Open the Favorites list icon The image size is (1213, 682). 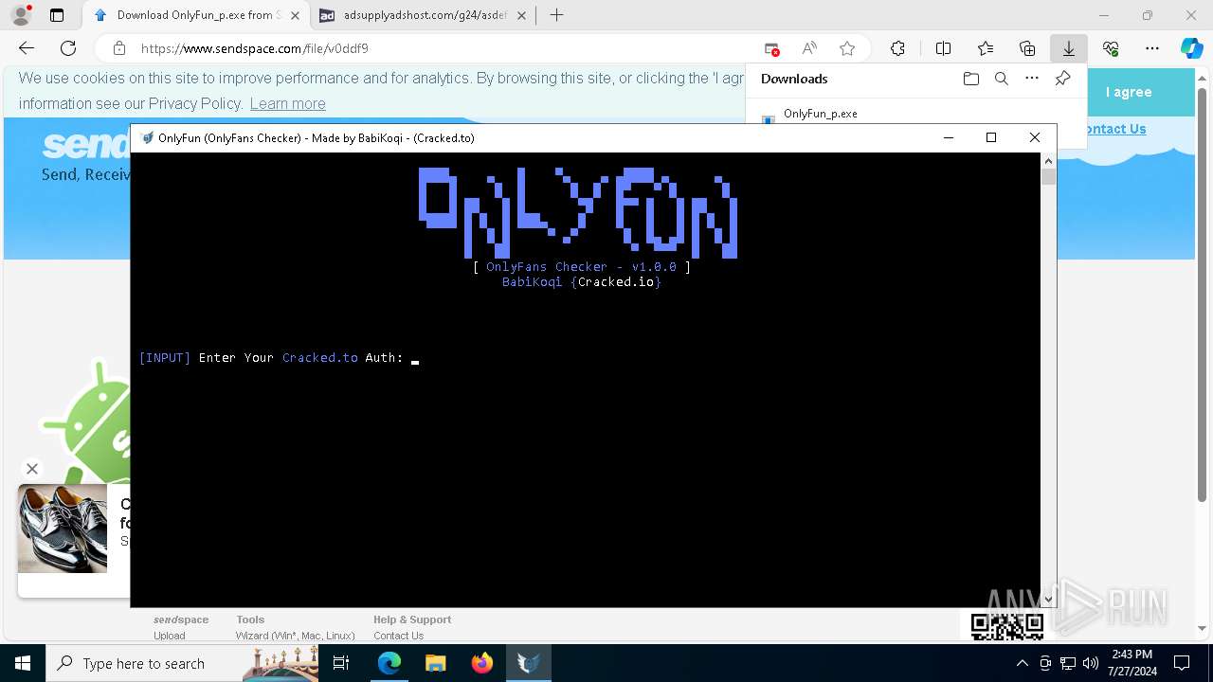click(x=986, y=48)
